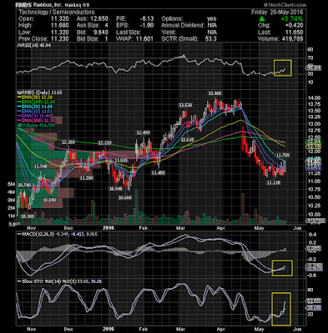Click the Open price value 11.320
The width and height of the screenshot is (328, 333).
[60, 19]
